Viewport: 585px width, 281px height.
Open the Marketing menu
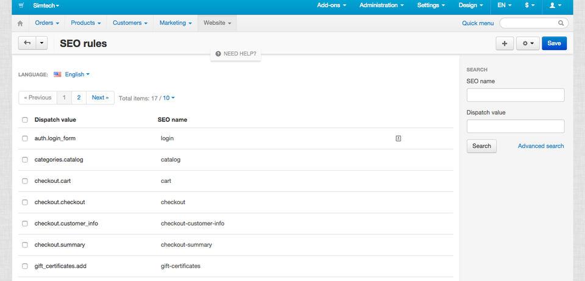pos(175,23)
